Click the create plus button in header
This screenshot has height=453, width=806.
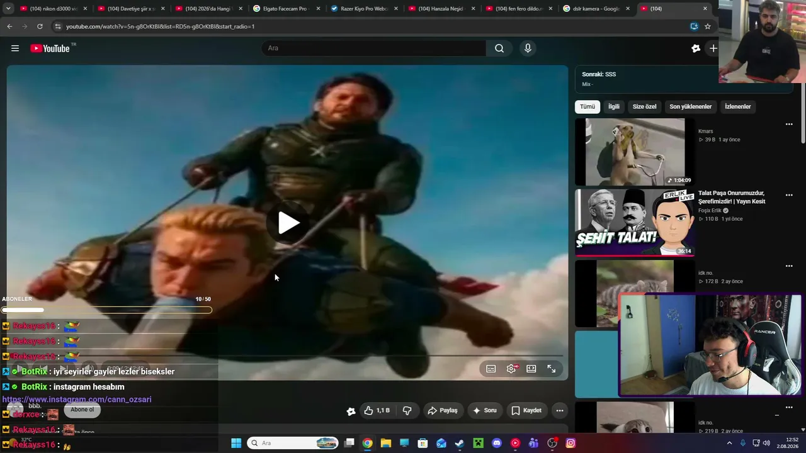(x=713, y=48)
